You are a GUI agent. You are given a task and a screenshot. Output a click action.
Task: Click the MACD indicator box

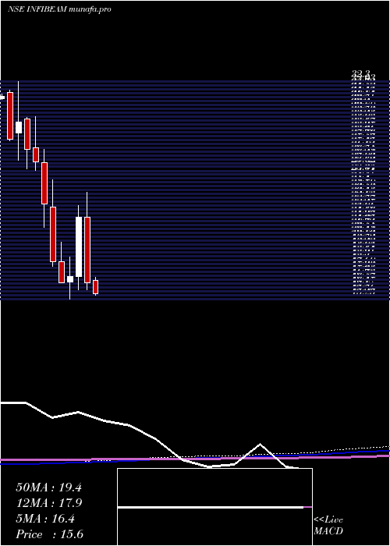pos(214,507)
